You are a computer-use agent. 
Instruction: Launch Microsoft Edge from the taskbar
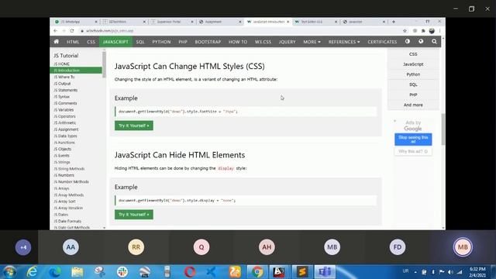[54, 272]
